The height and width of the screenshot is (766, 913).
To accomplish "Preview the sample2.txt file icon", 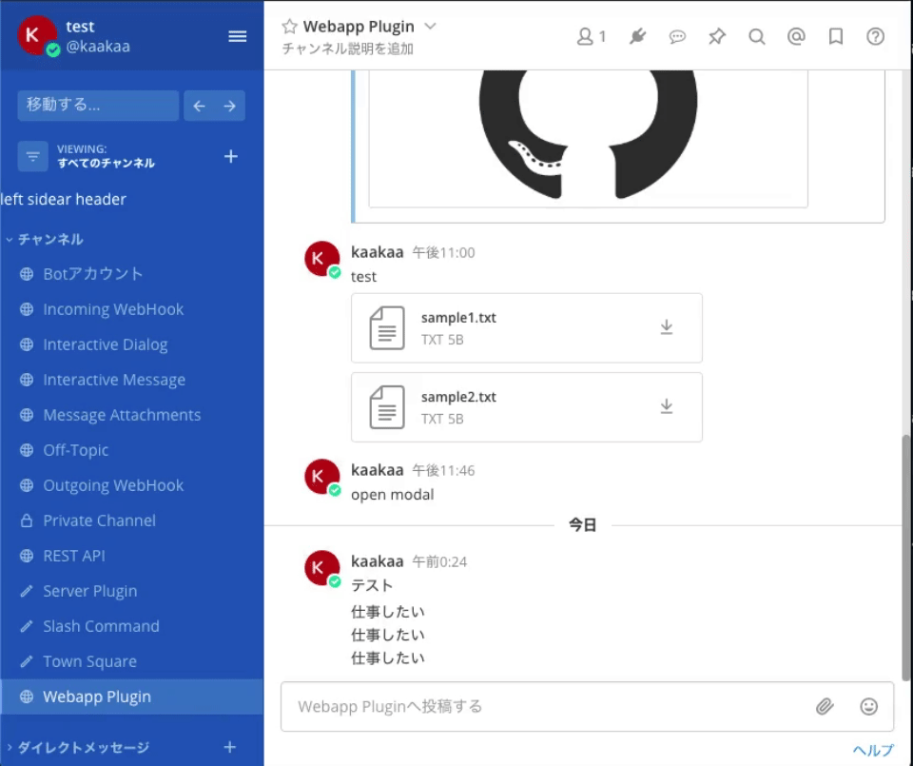I will [x=387, y=407].
